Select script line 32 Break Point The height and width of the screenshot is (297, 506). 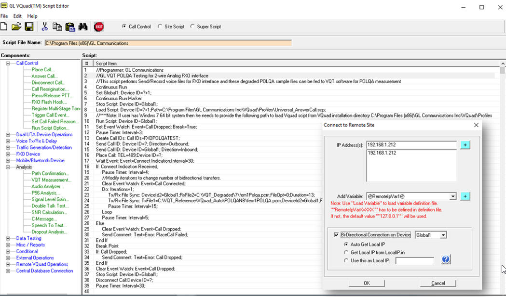click(107, 246)
